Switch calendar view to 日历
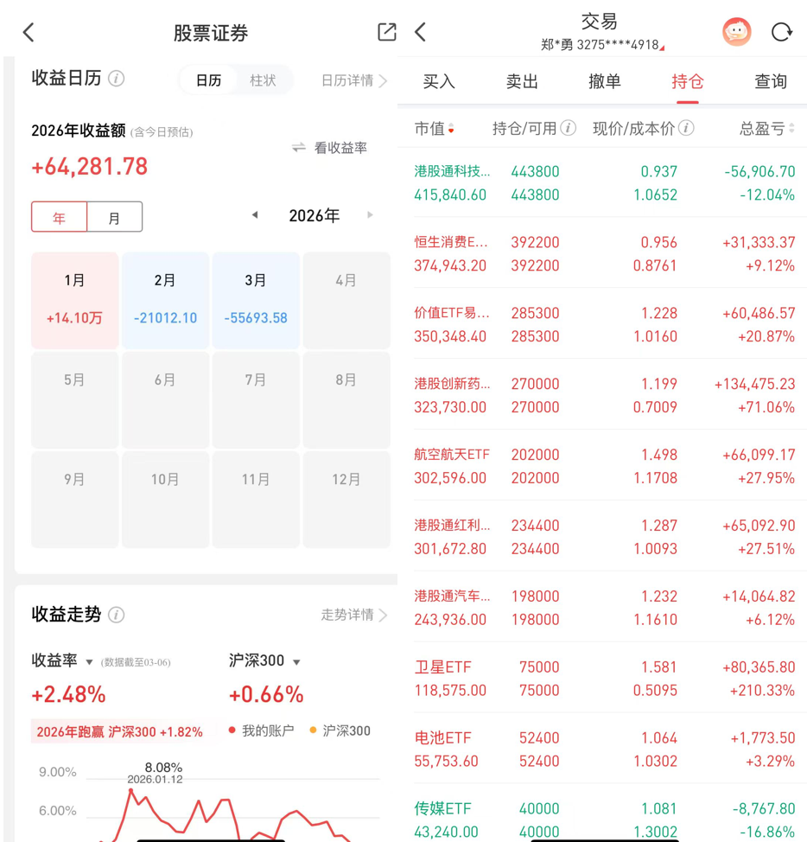The image size is (807, 842). 208,80
